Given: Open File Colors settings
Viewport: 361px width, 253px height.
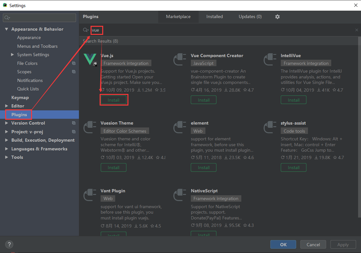Looking at the screenshot, I should (27, 63).
